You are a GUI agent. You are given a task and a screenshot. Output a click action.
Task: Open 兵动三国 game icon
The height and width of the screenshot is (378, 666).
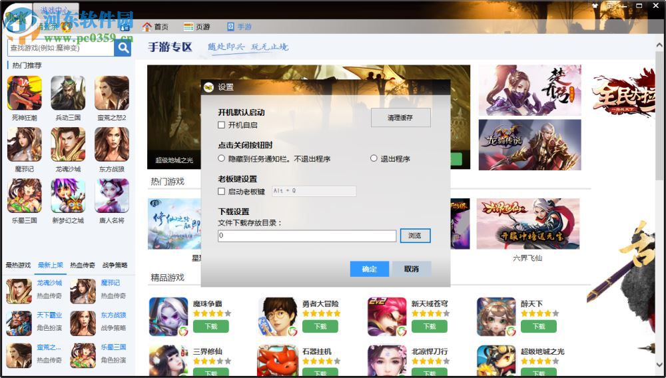coord(68,93)
